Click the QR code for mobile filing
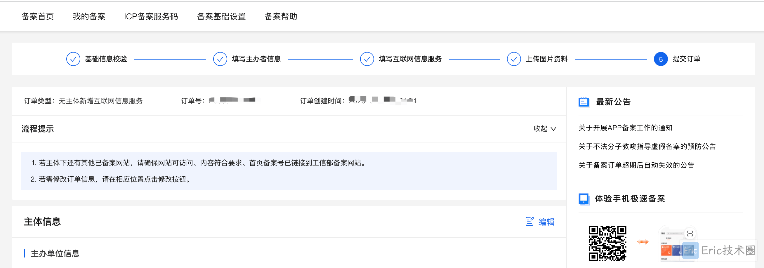Screen dimensions: 764x268 click(x=607, y=243)
